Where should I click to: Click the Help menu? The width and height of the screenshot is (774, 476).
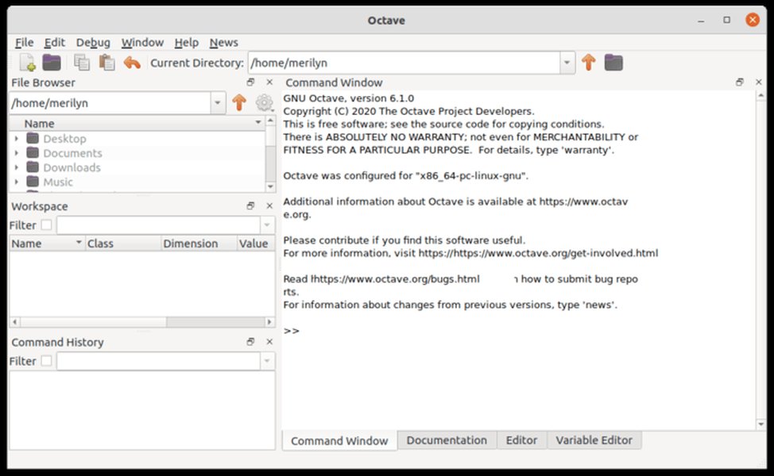[186, 42]
